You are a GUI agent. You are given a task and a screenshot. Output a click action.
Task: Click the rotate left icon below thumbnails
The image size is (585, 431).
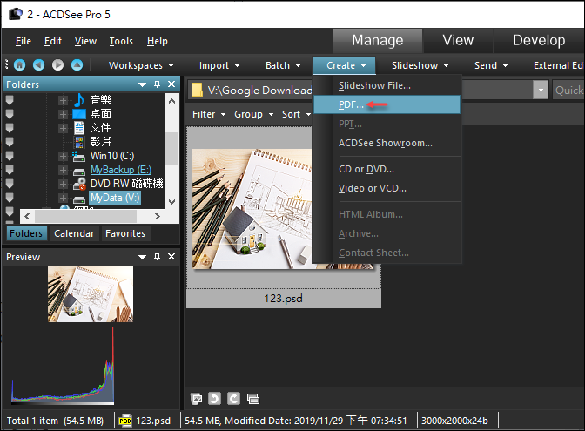214,399
